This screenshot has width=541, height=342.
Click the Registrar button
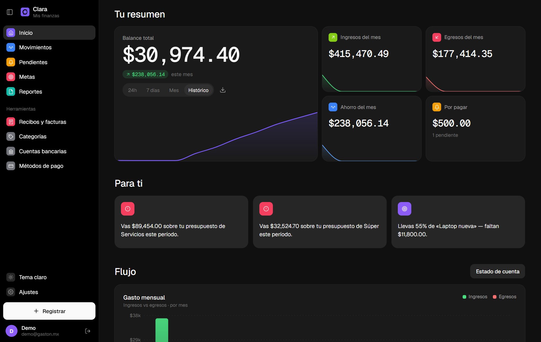coord(49,311)
